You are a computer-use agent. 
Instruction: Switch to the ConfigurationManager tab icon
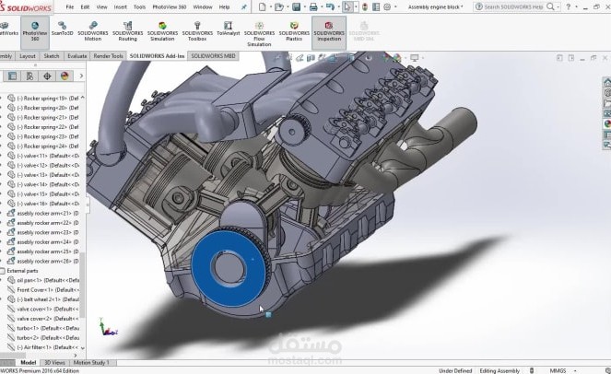click(29, 76)
